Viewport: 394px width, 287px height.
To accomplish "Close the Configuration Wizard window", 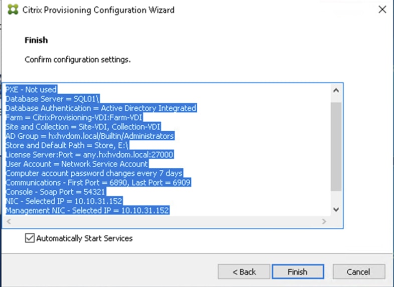I will click(x=382, y=10).
